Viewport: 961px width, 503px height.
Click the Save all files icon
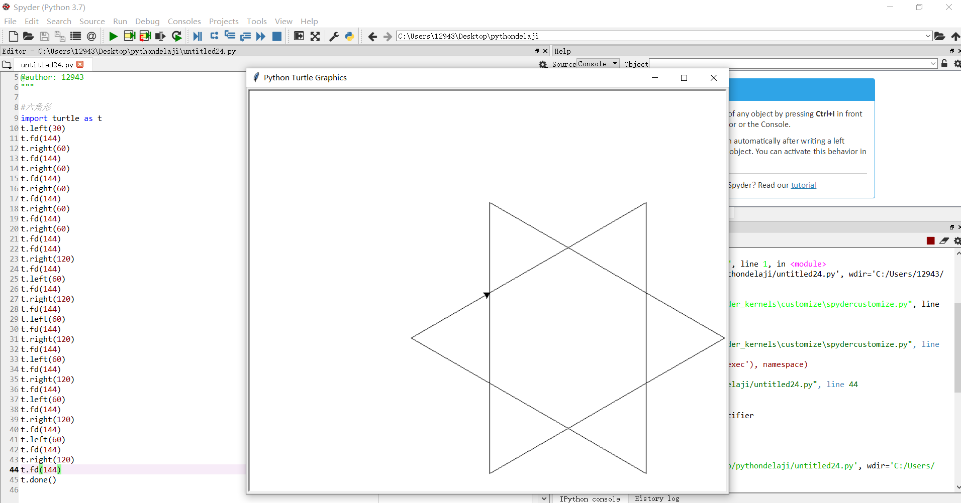60,36
